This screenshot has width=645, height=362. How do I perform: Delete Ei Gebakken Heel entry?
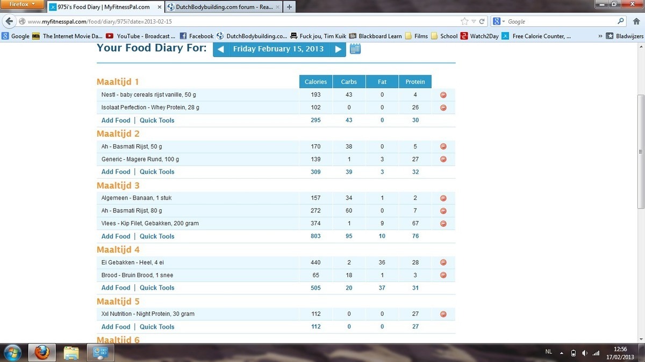[443, 262]
